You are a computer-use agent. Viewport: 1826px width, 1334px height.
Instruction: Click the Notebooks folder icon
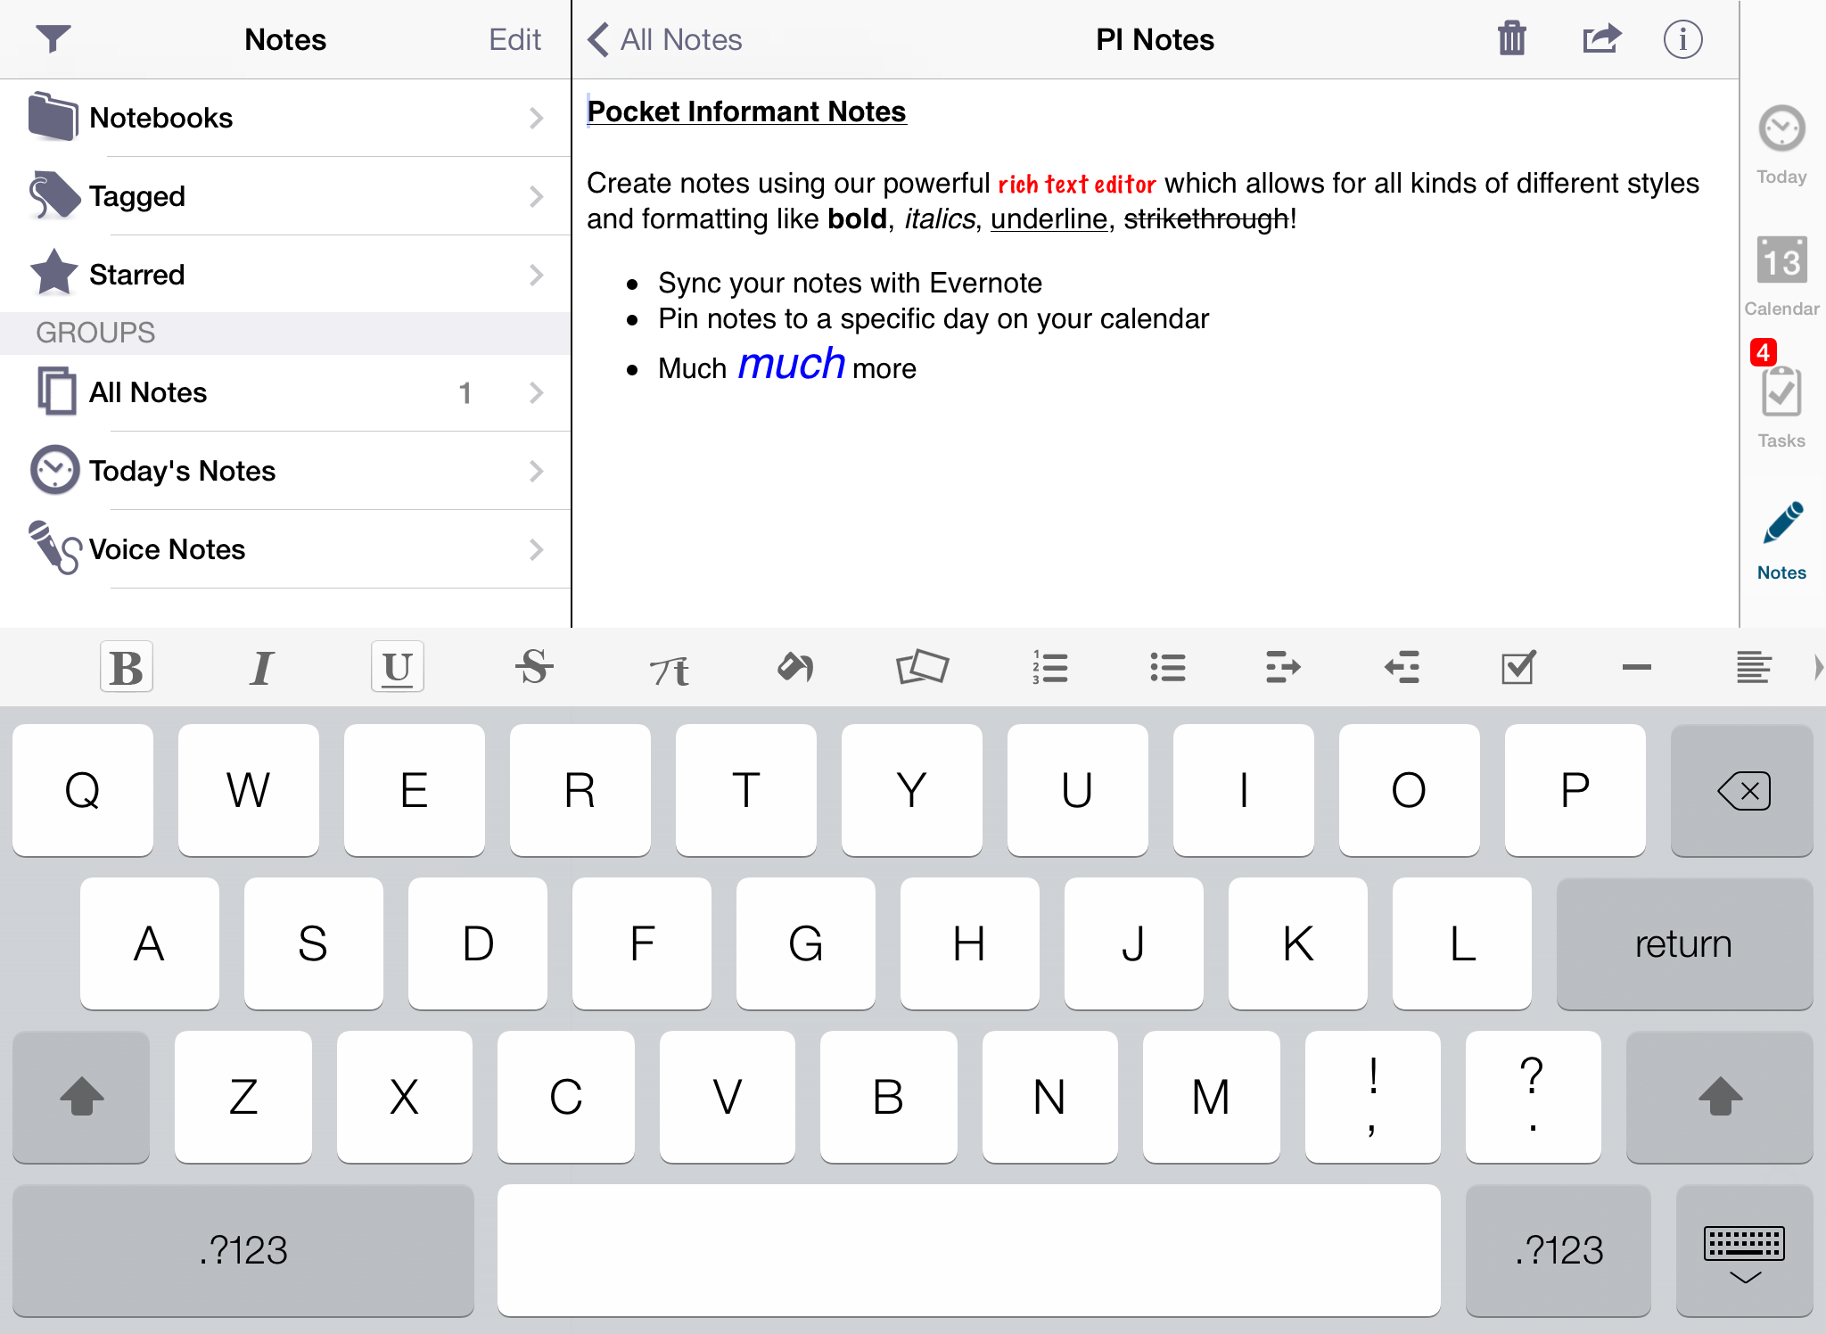[x=53, y=116]
